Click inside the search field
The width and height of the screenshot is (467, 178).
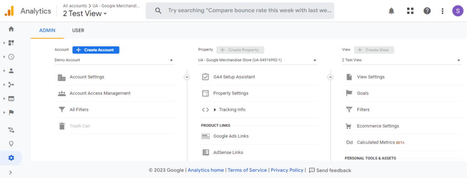(240, 11)
